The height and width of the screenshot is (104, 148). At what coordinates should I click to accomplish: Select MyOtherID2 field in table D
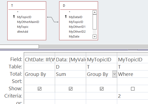tap(77, 32)
